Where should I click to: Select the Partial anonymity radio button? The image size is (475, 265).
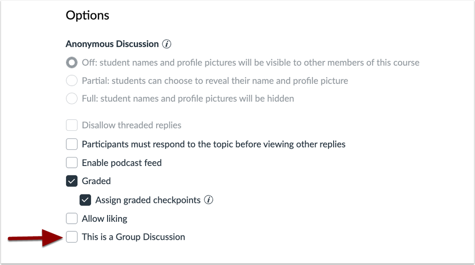pos(72,81)
